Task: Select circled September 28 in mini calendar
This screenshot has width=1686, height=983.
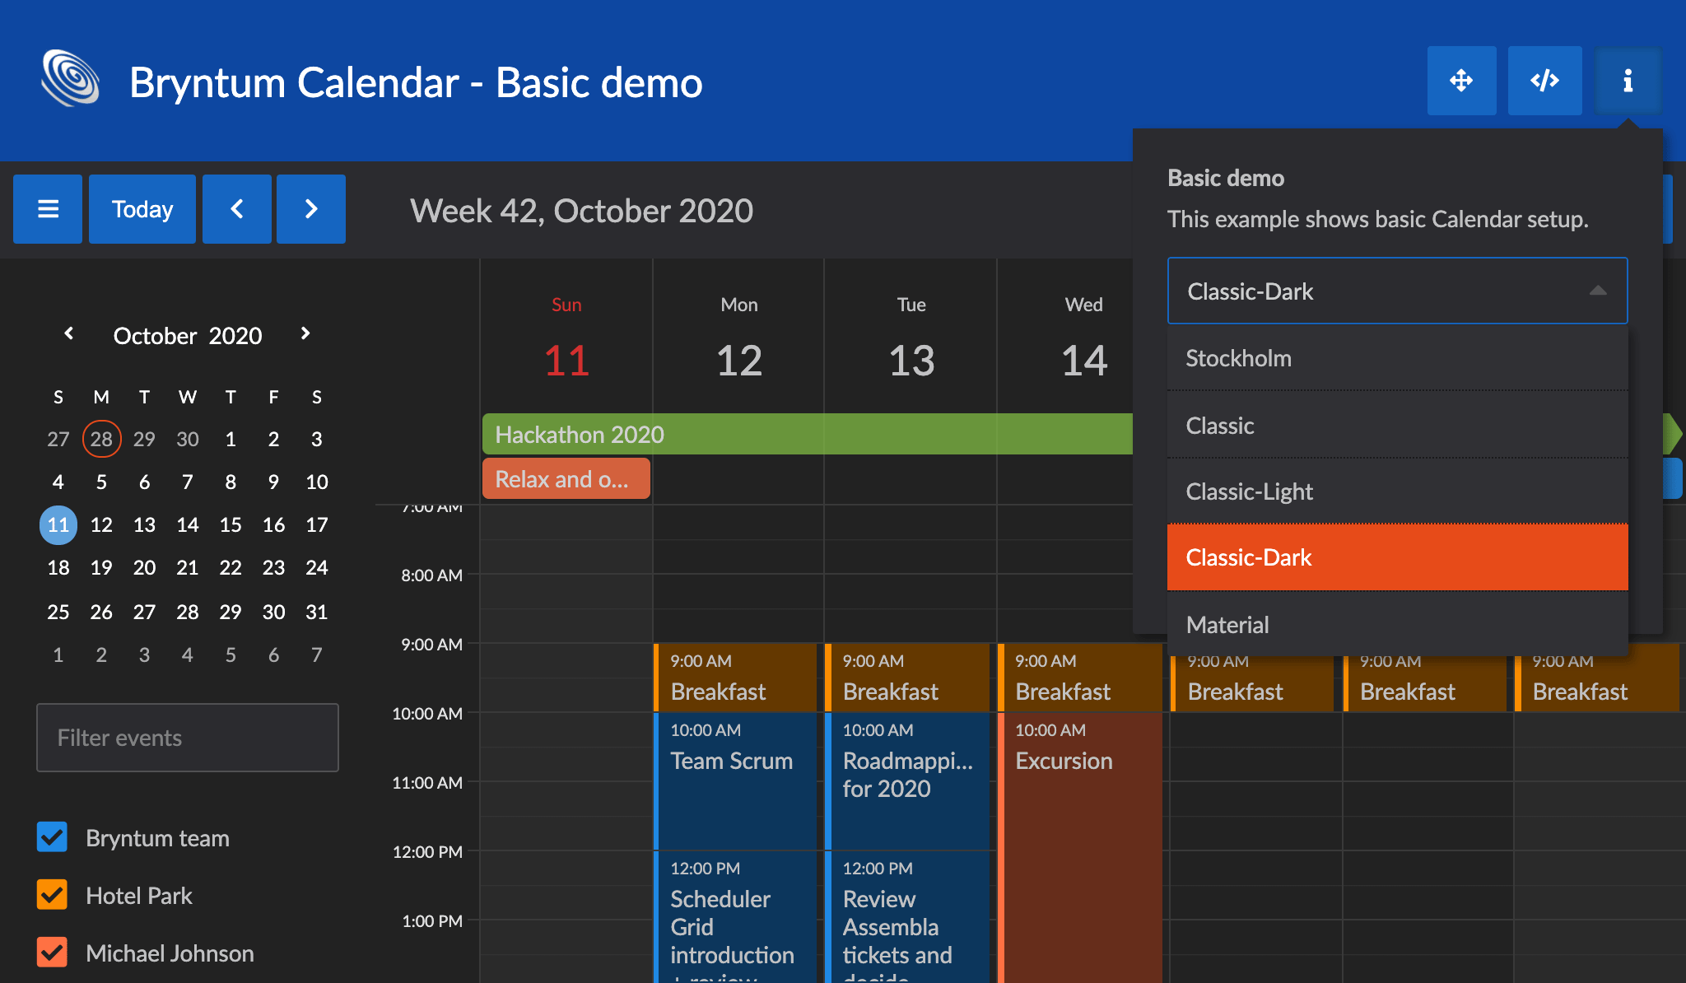Action: coord(101,439)
